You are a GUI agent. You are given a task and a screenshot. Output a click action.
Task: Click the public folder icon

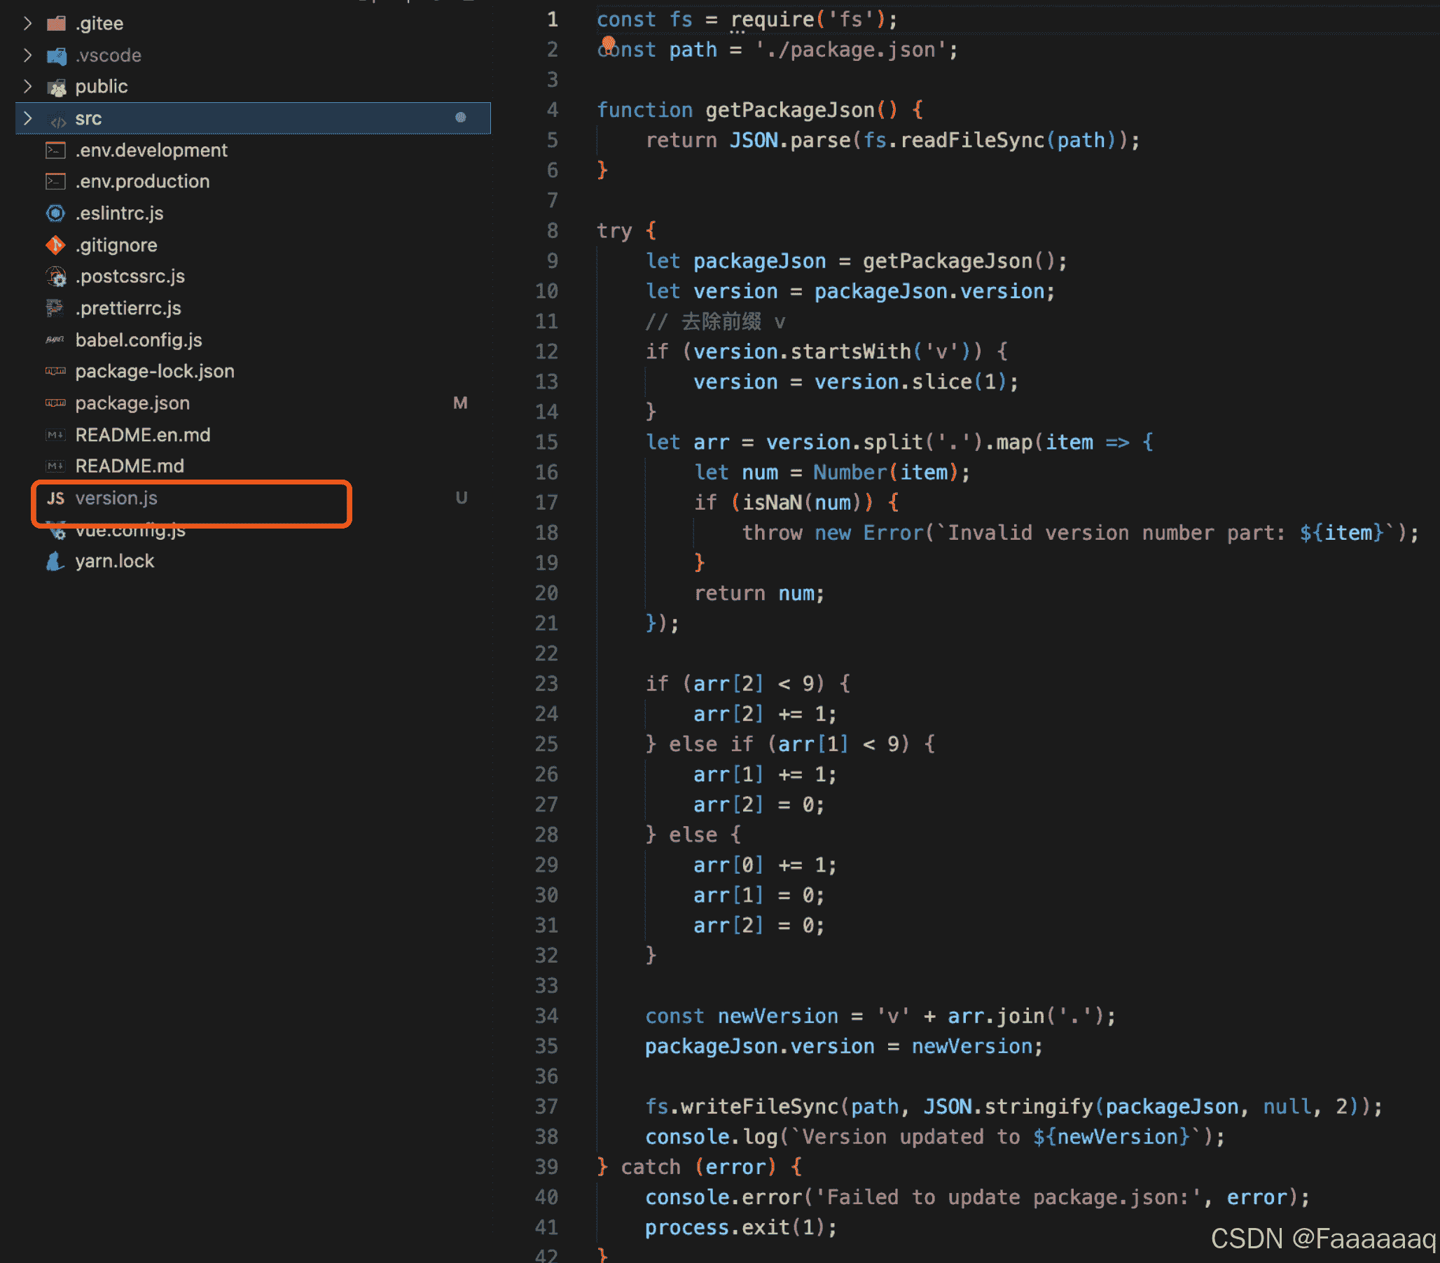(56, 88)
